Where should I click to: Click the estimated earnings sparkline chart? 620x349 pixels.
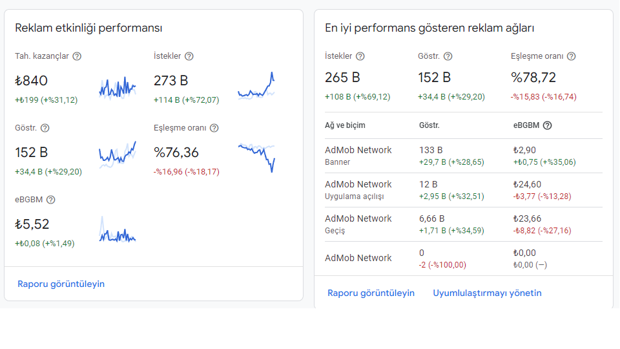118,88
